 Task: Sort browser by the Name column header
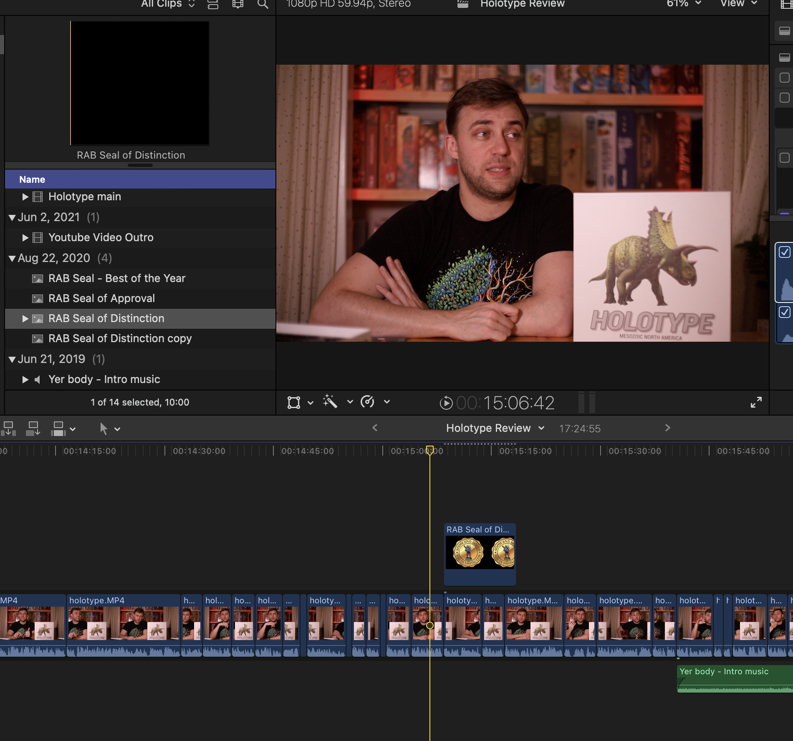[x=140, y=179]
